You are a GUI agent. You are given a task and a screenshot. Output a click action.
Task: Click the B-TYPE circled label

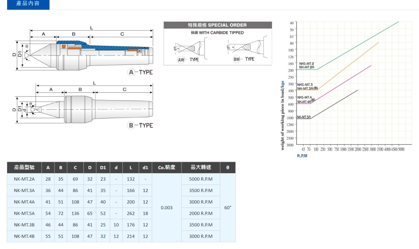140,126
